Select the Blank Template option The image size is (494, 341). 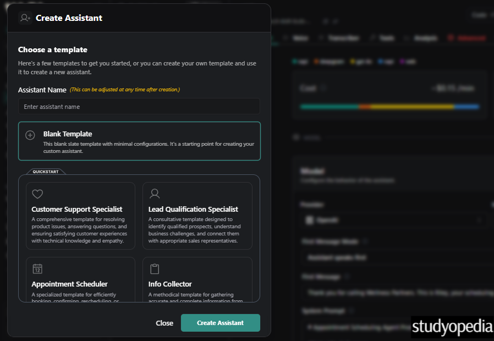[x=139, y=142]
